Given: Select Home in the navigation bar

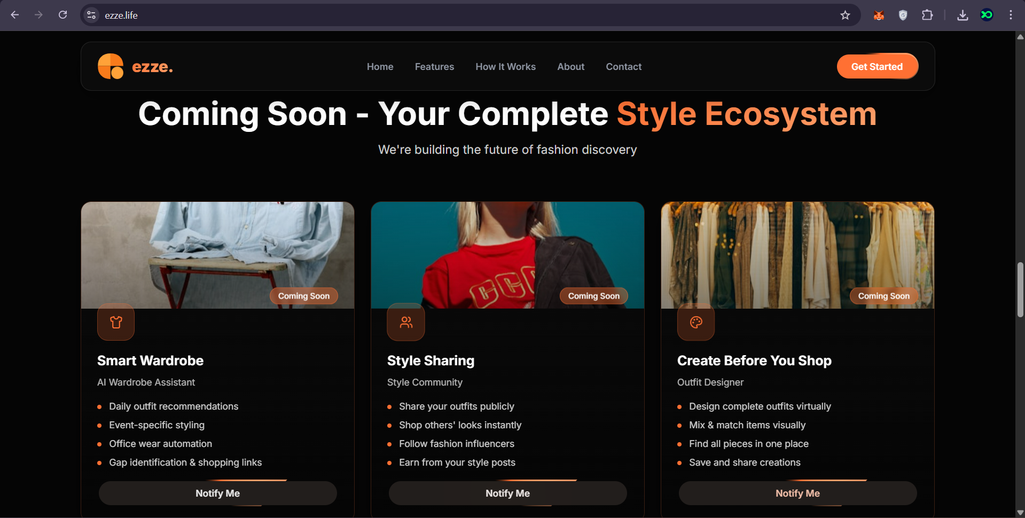Looking at the screenshot, I should 380,66.
